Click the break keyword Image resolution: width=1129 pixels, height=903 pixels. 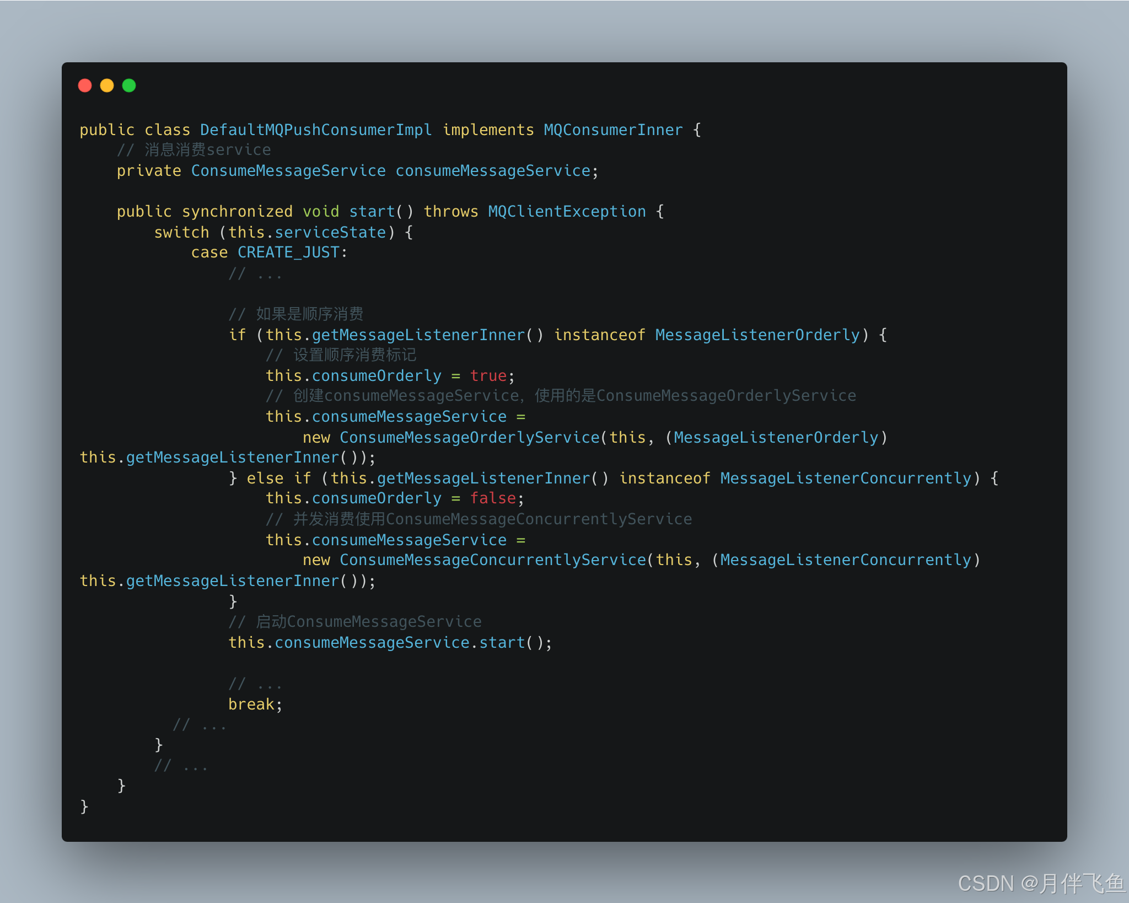pos(251,704)
